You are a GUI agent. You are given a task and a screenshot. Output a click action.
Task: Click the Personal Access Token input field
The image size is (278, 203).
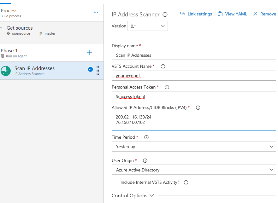click(194, 96)
